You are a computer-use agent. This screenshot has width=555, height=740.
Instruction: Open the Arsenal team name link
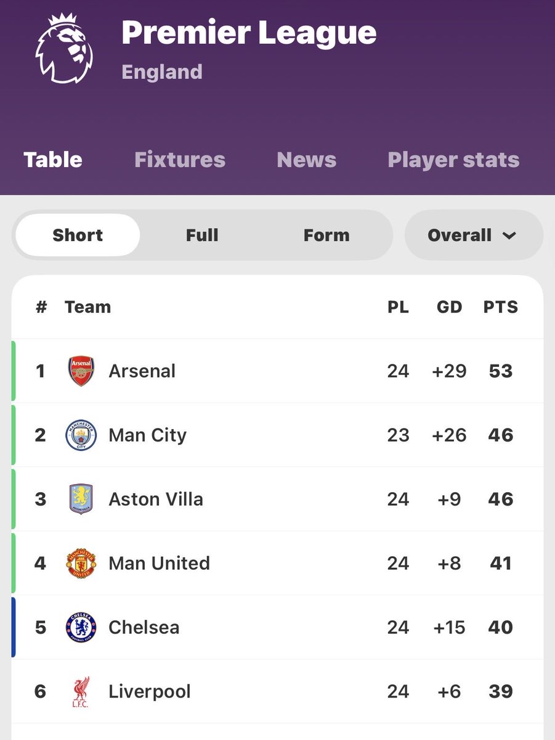pos(142,371)
